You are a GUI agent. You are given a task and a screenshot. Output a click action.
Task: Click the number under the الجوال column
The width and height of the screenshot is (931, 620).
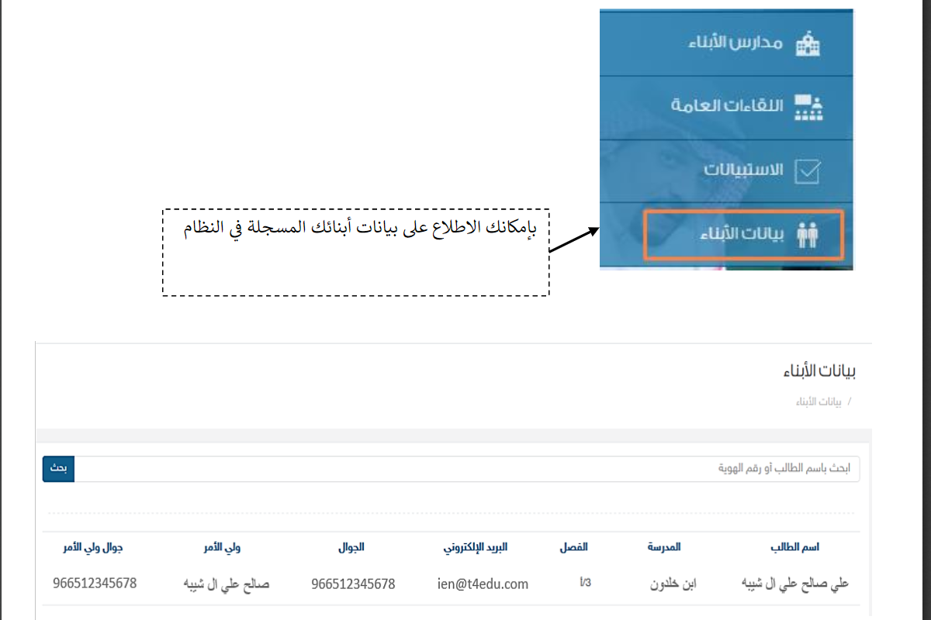click(353, 584)
